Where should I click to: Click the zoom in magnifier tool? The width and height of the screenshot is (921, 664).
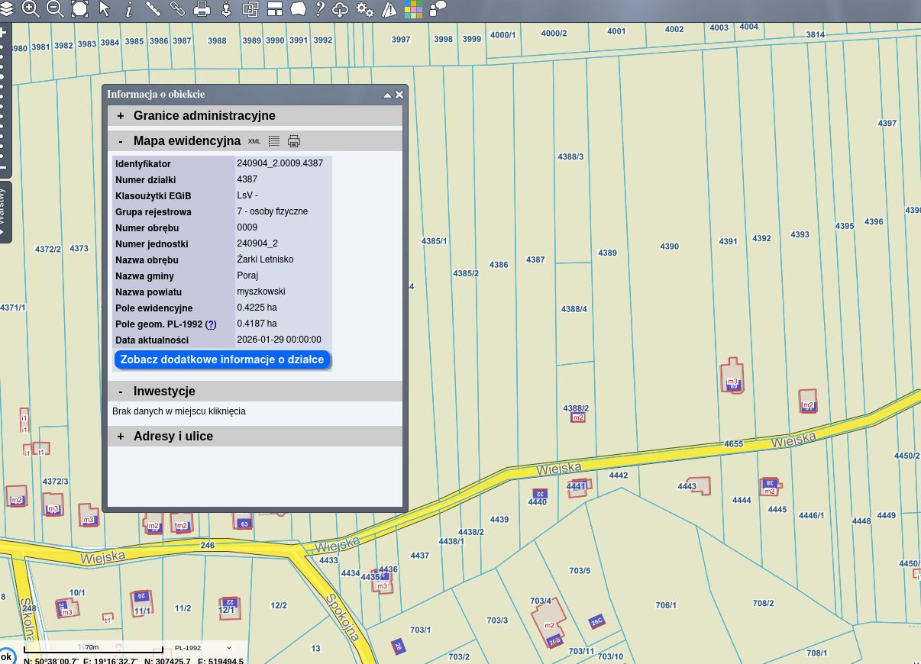(x=31, y=9)
